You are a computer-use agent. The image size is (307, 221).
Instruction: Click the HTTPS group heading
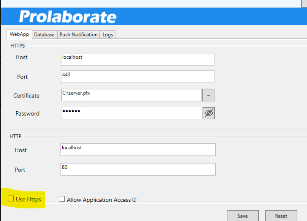18,46
